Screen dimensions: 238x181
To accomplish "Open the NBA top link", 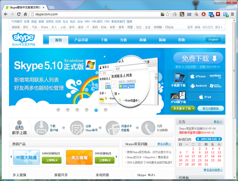I will [x=87, y=21].
